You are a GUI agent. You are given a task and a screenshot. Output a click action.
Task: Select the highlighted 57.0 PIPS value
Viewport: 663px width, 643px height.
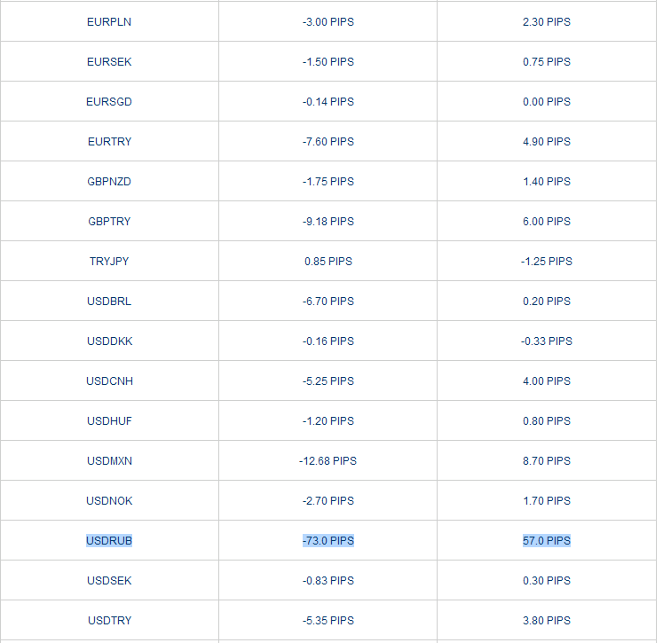click(x=546, y=540)
